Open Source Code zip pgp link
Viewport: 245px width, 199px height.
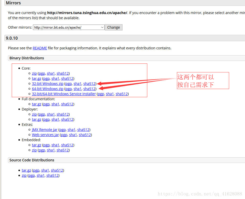[x=31, y=175]
